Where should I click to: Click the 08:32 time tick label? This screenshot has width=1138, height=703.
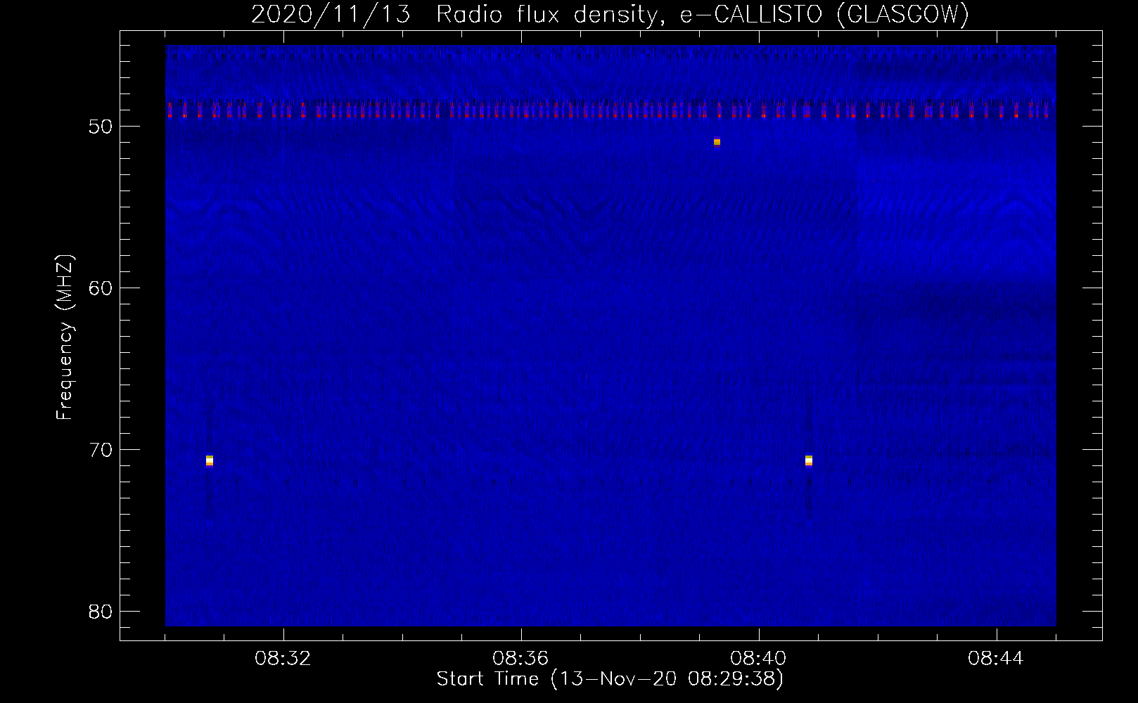[283, 659]
